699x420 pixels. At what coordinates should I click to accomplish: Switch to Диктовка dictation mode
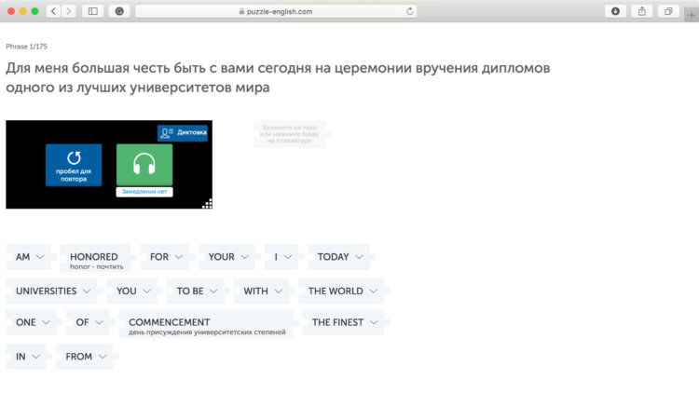183,133
